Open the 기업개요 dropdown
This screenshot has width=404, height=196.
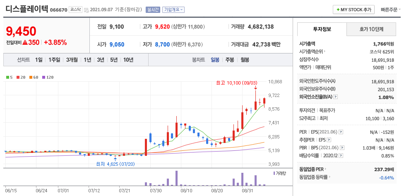coord(174,10)
